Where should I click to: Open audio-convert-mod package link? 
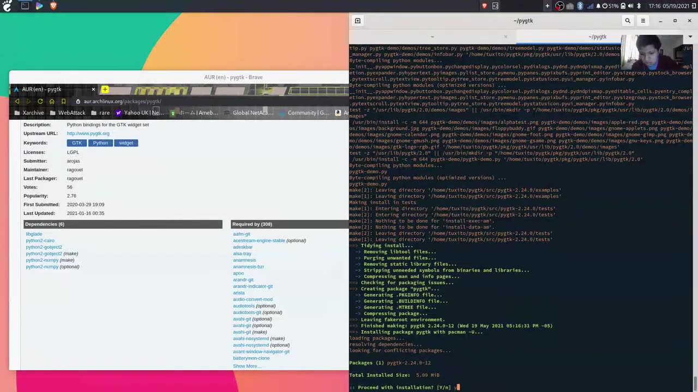click(x=252, y=299)
